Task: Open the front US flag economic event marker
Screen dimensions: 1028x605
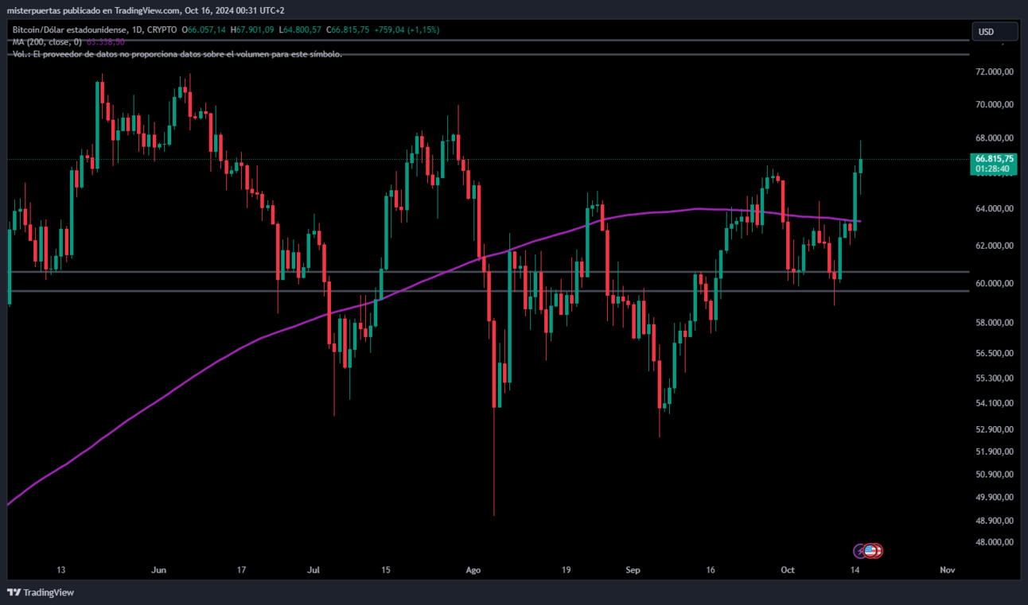Action: [x=870, y=550]
